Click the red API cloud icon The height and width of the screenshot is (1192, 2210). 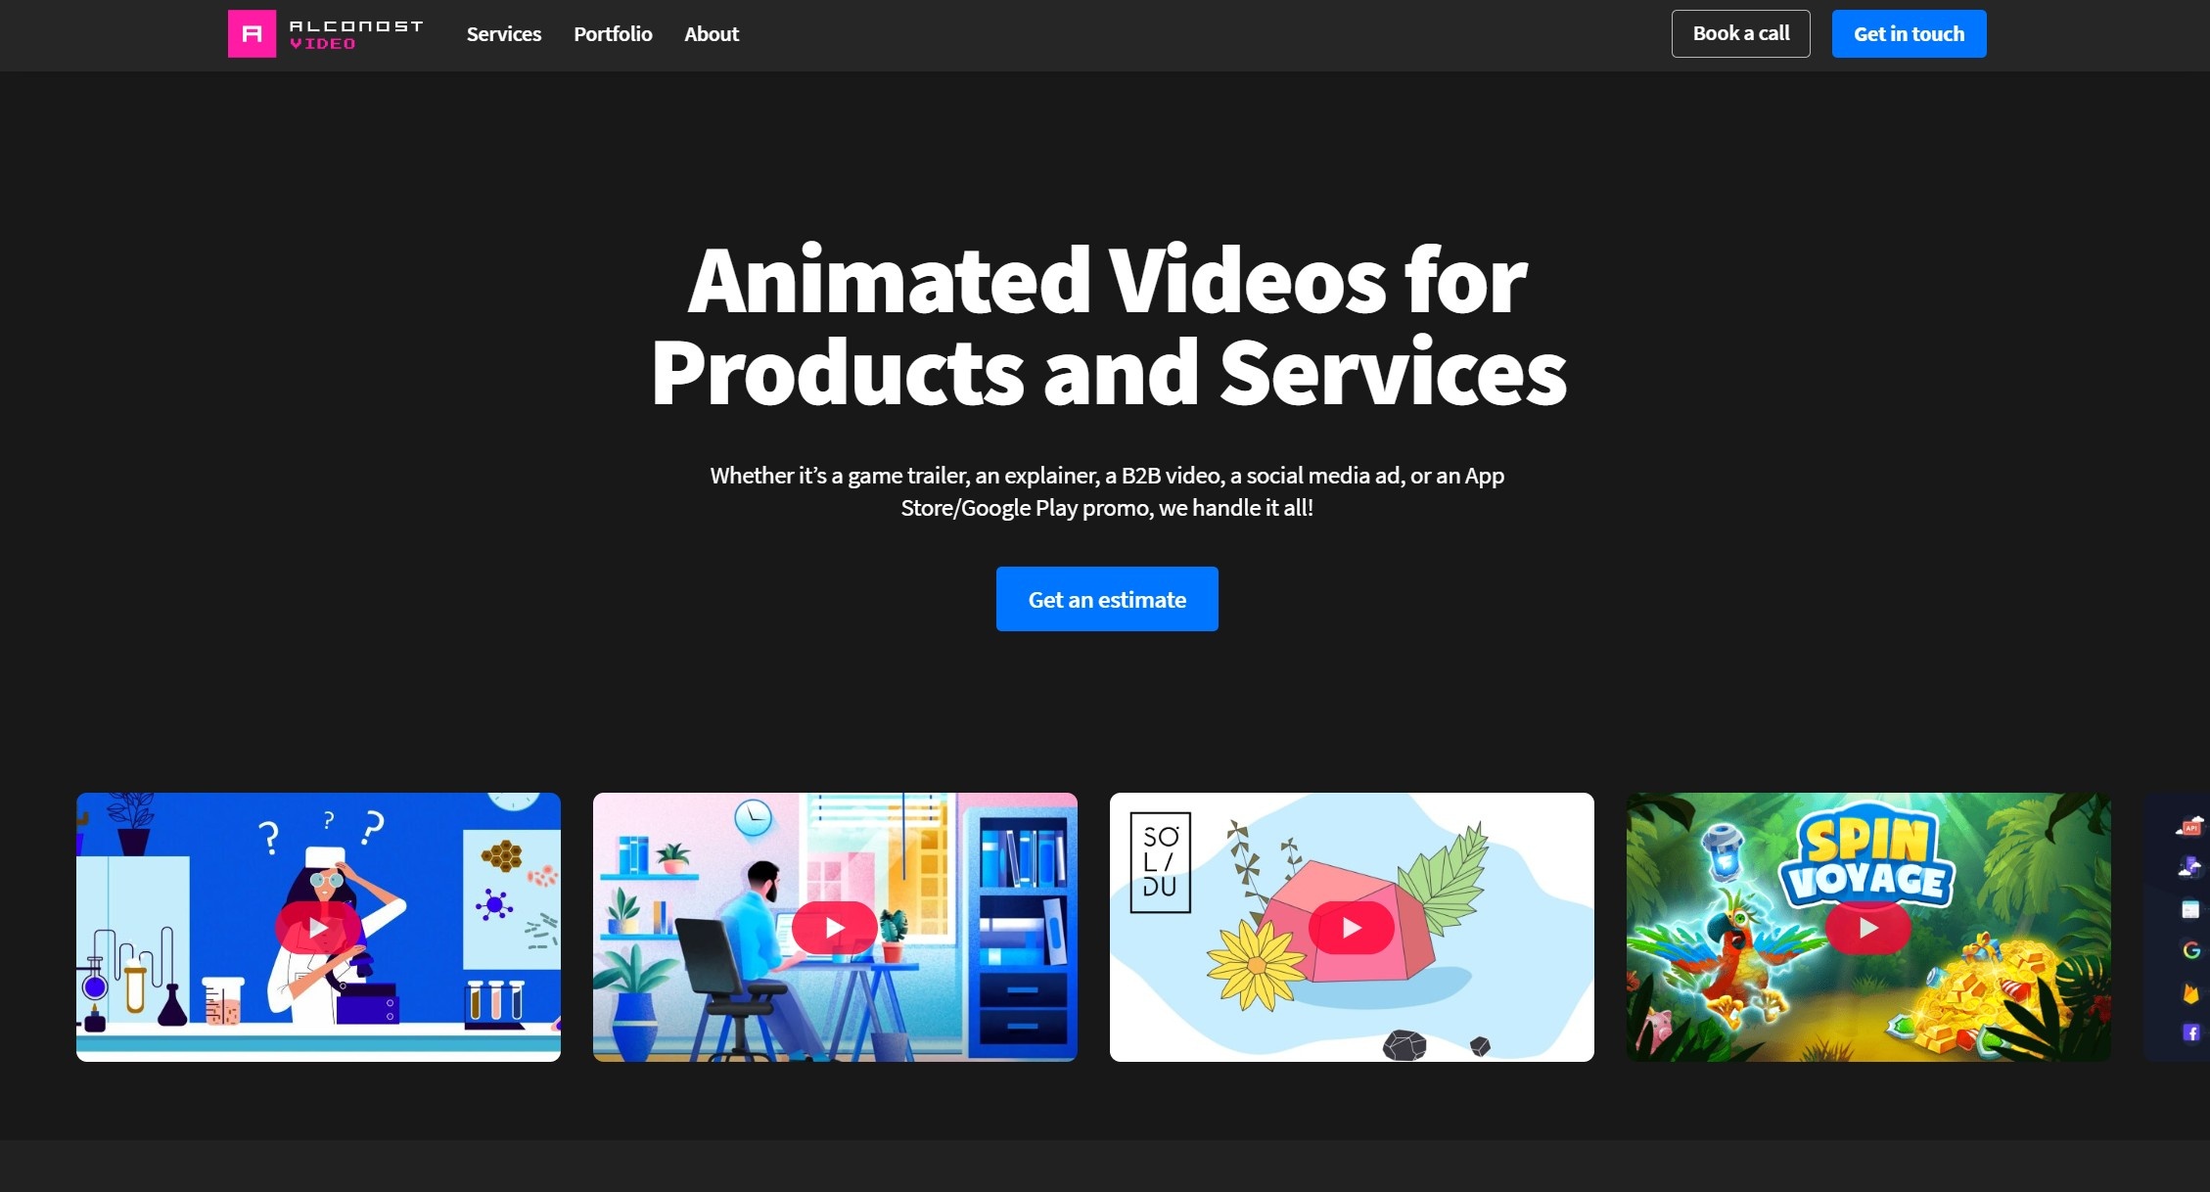coord(2190,827)
